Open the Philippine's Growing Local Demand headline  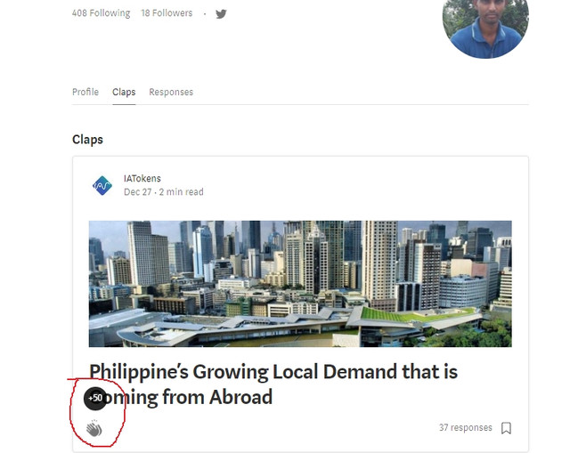(273, 384)
